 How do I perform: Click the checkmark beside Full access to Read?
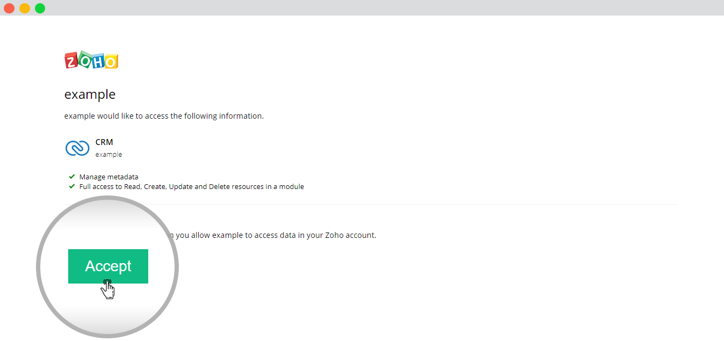click(x=72, y=187)
